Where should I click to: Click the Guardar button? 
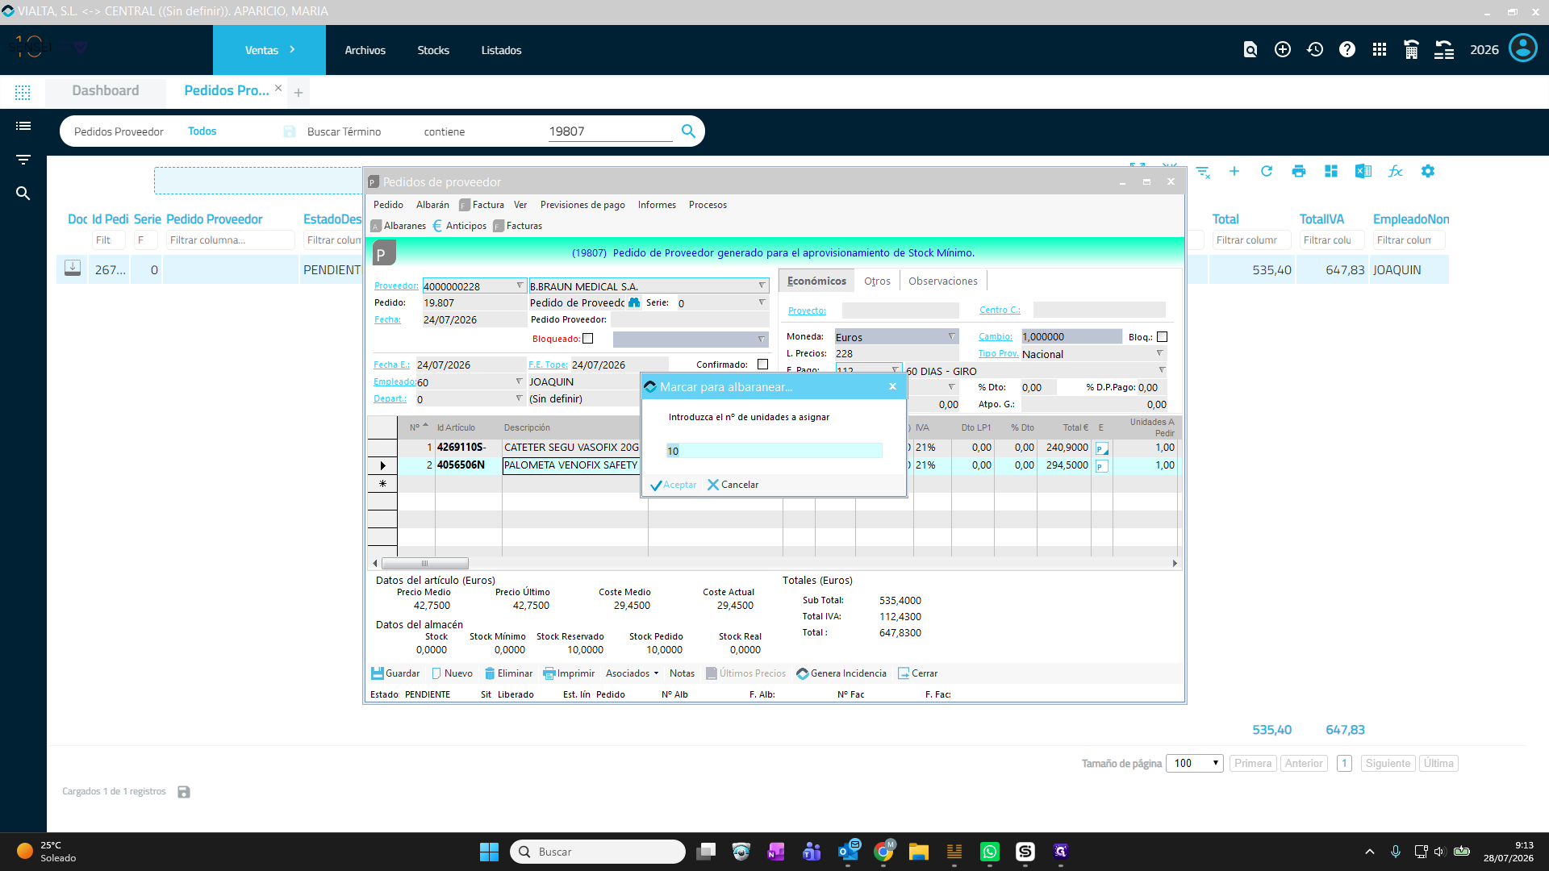[395, 673]
